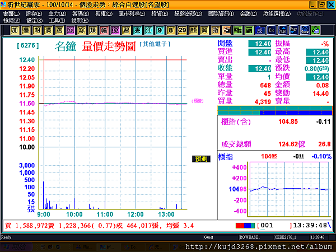
Task: Open the 說明(H) menu
Action: (x=80, y=21)
